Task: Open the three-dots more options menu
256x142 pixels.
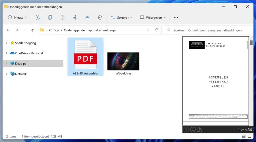Action: tap(176, 17)
